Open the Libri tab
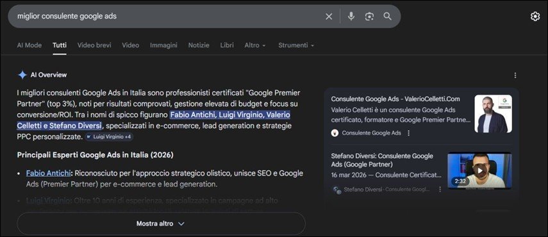Image resolution: width=548 pixels, height=237 pixels. 227,45
